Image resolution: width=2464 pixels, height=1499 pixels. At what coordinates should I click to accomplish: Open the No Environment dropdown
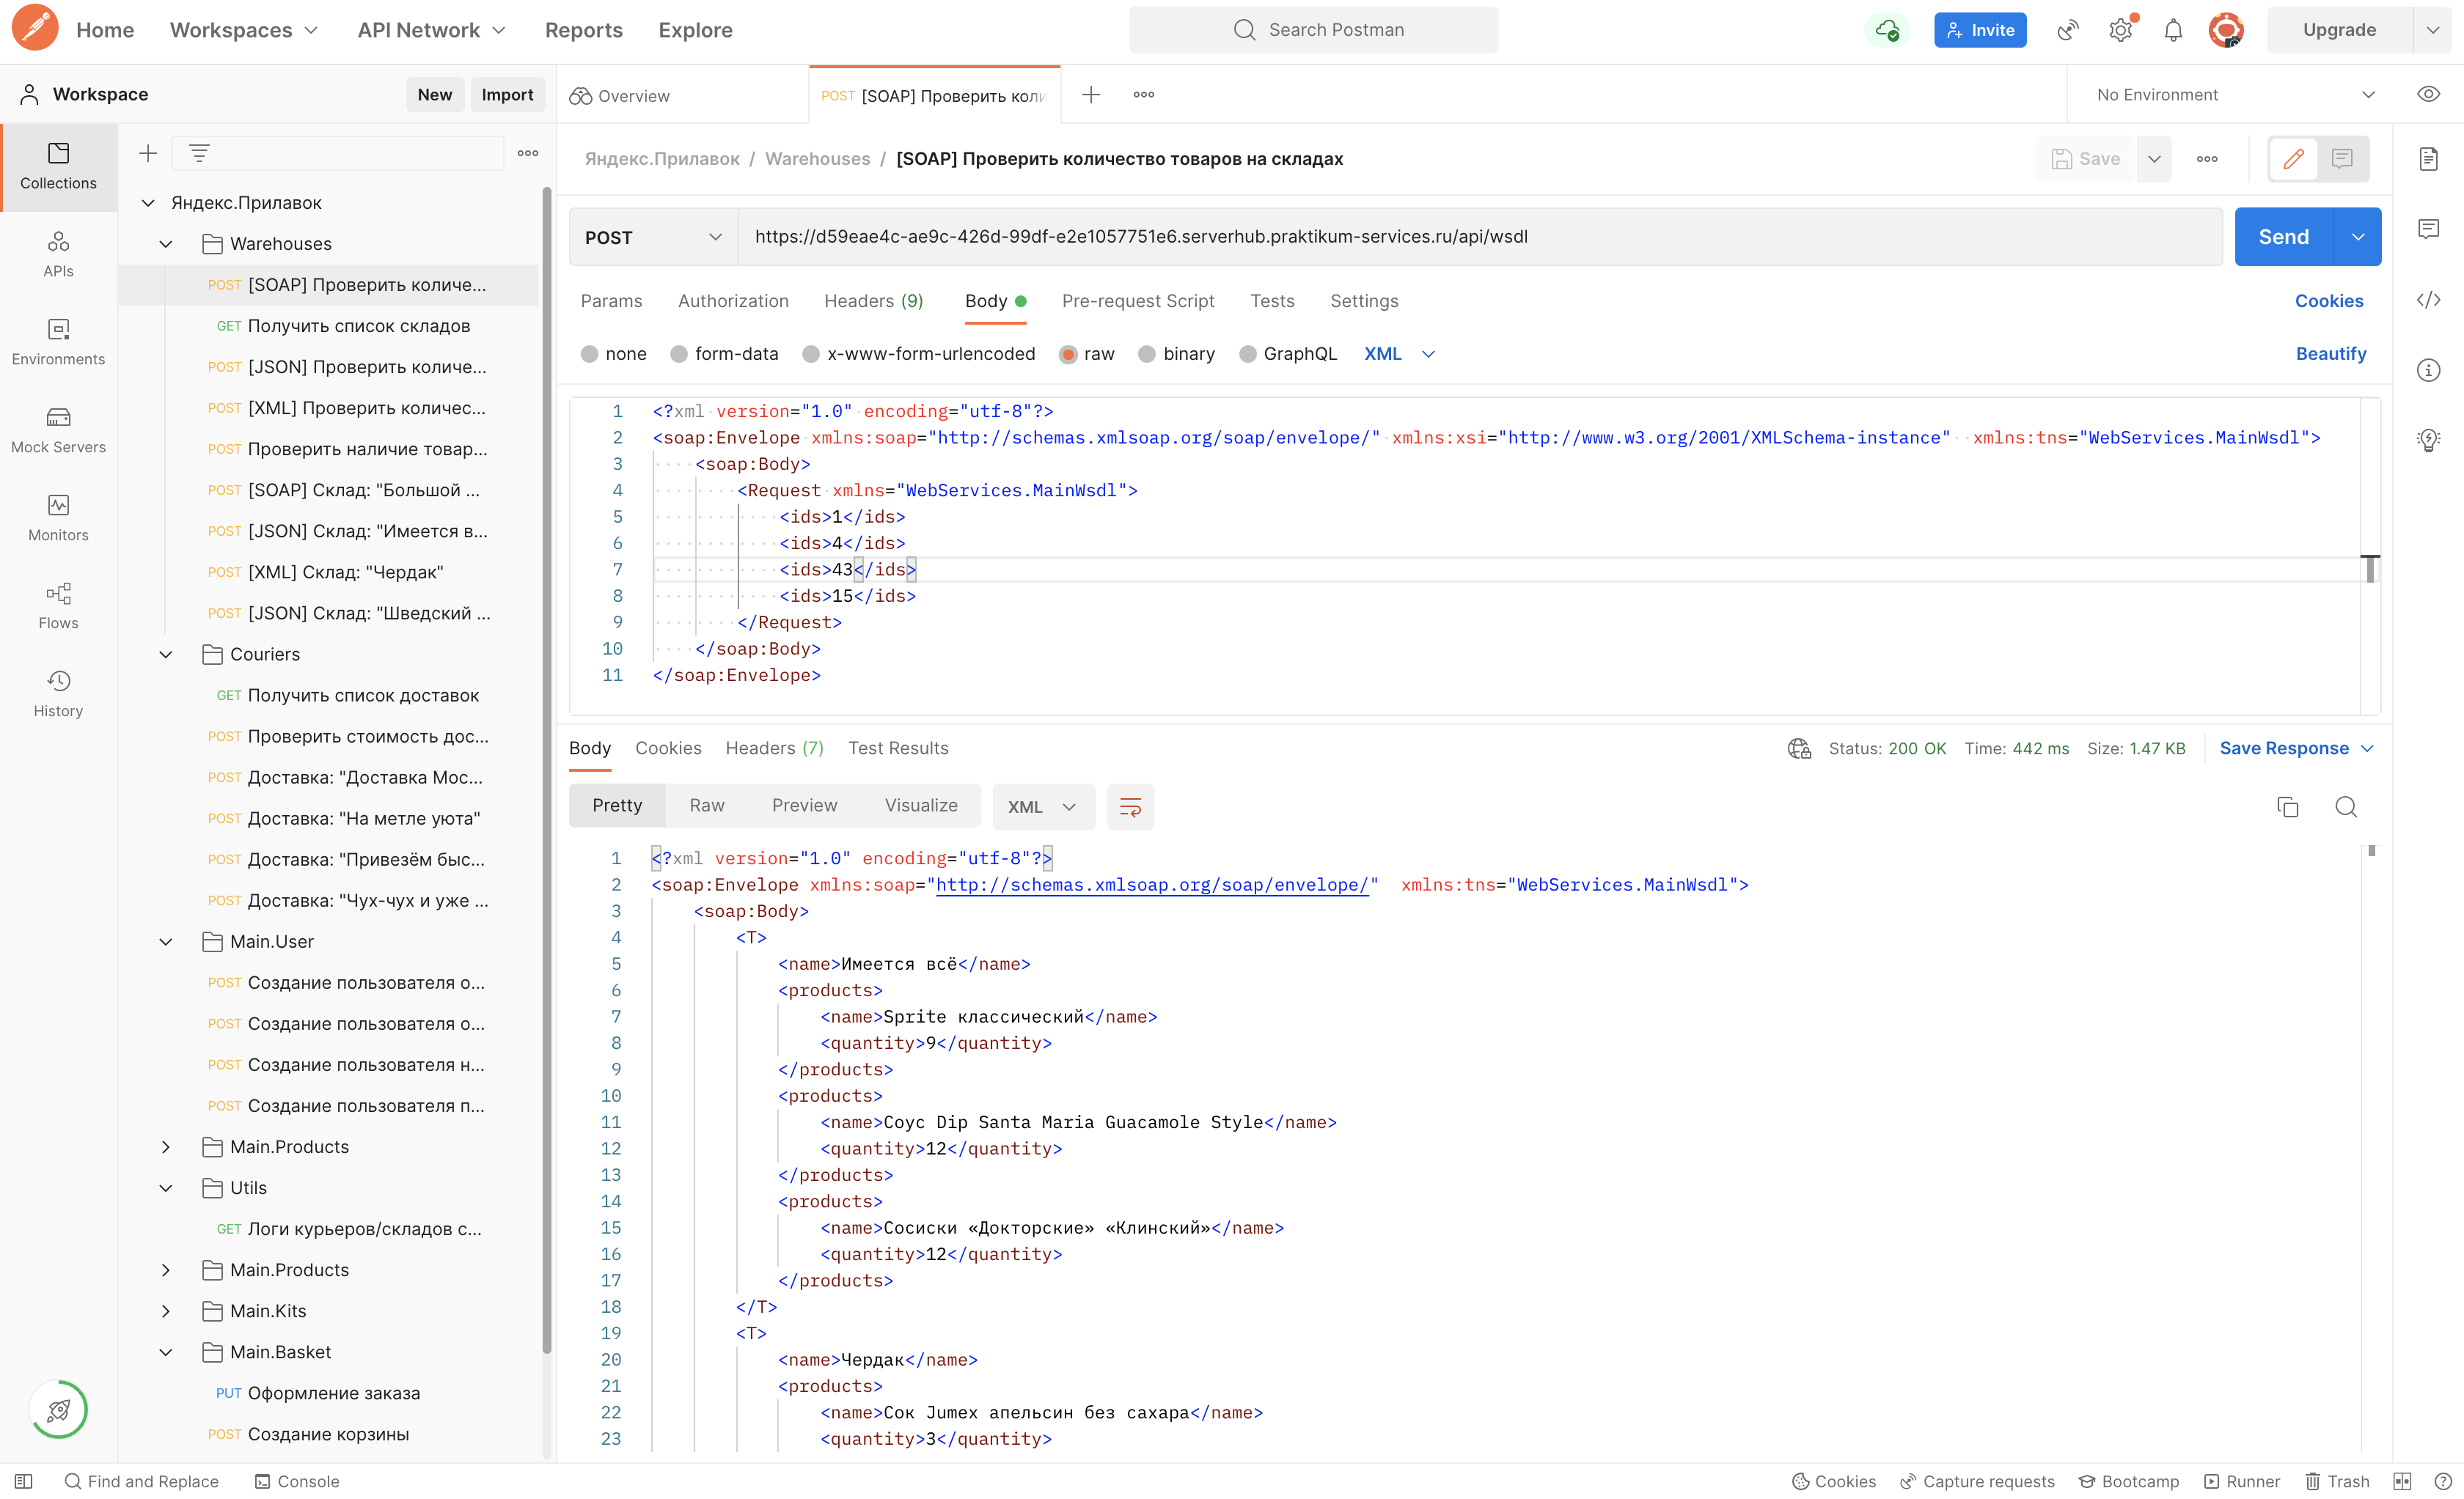(x=2235, y=94)
